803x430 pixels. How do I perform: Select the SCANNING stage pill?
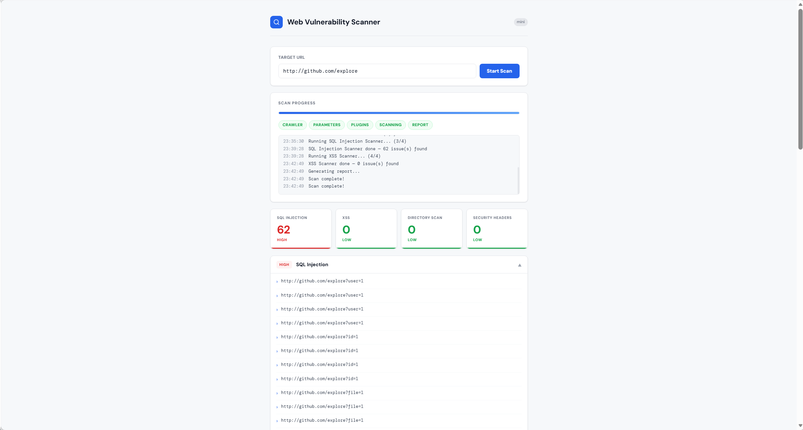click(x=390, y=125)
